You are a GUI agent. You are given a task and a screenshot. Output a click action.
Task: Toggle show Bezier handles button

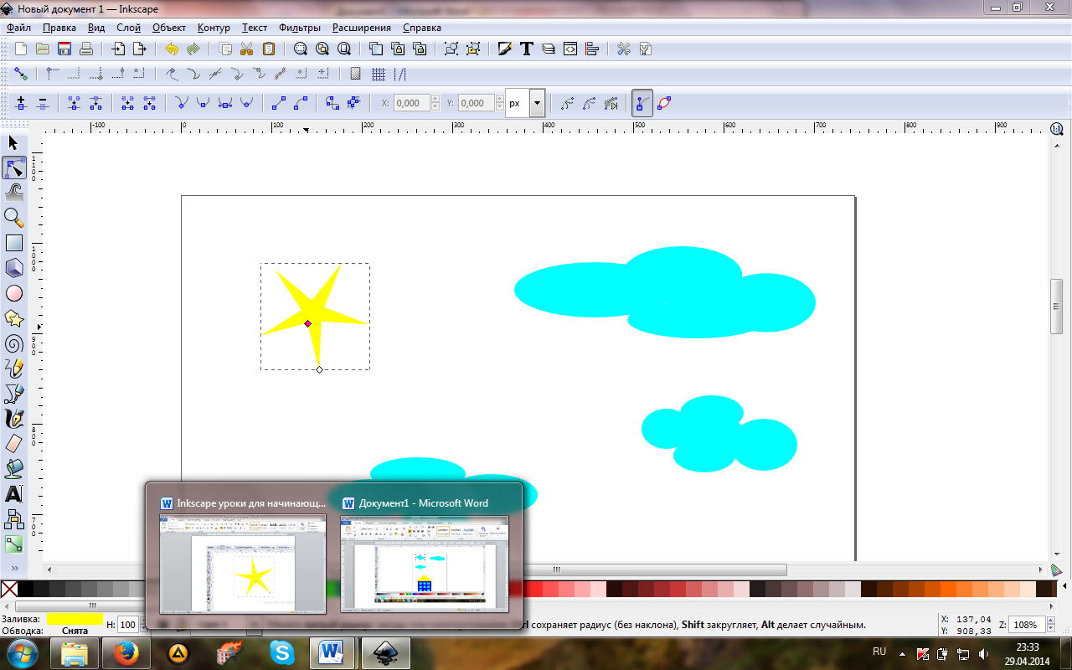(642, 103)
